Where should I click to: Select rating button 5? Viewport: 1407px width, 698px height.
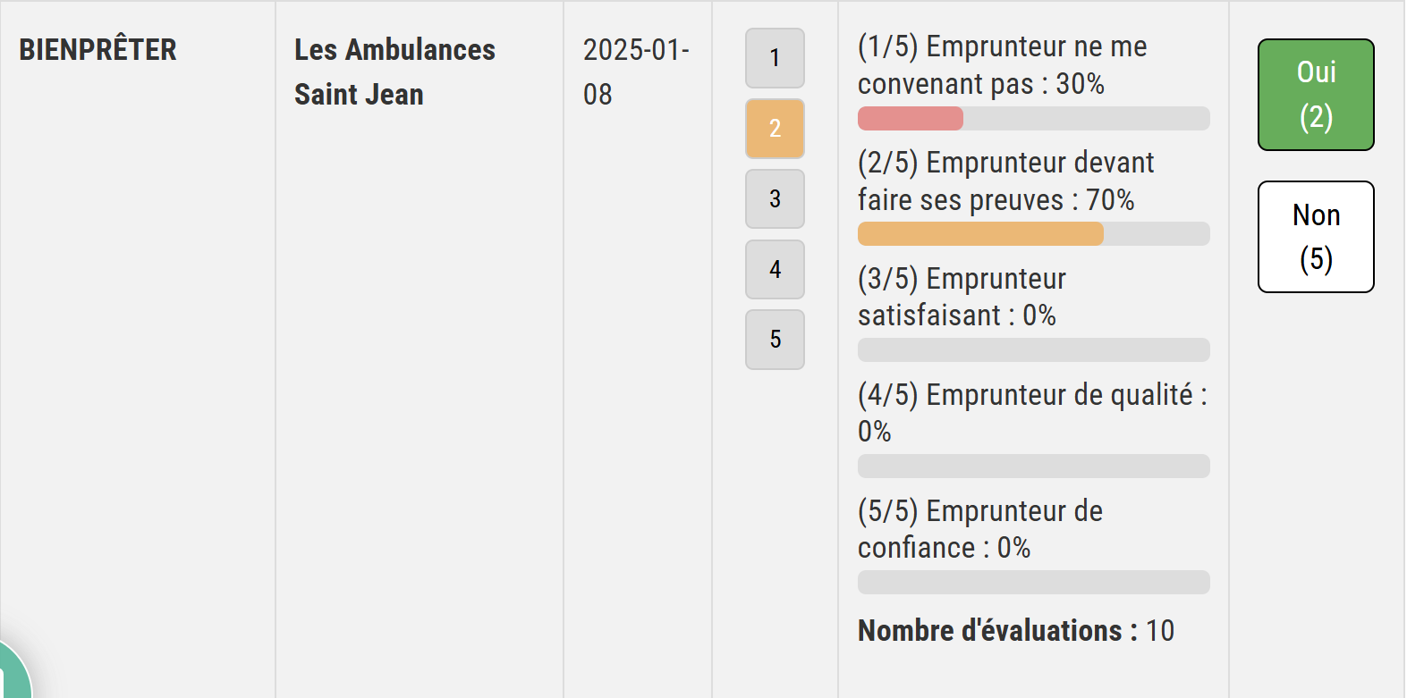775,340
